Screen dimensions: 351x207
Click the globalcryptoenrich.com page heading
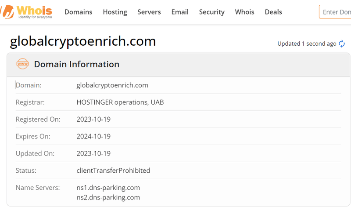click(83, 41)
